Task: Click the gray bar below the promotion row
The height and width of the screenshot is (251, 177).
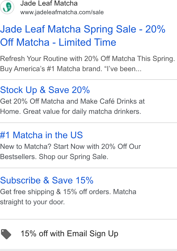Action: pyautogui.click(x=88, y=250)
